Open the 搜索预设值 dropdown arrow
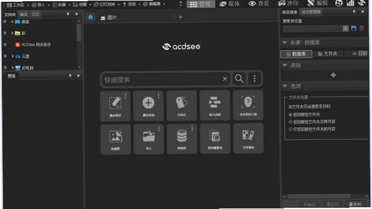This screenshot has height=209, width=372. [345, 28]
